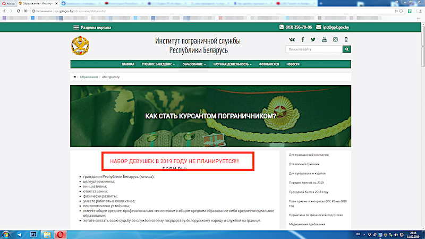Open a new browser tab with plus
The height and width of the screenshot is (239, 425).
tap(321, 4)
